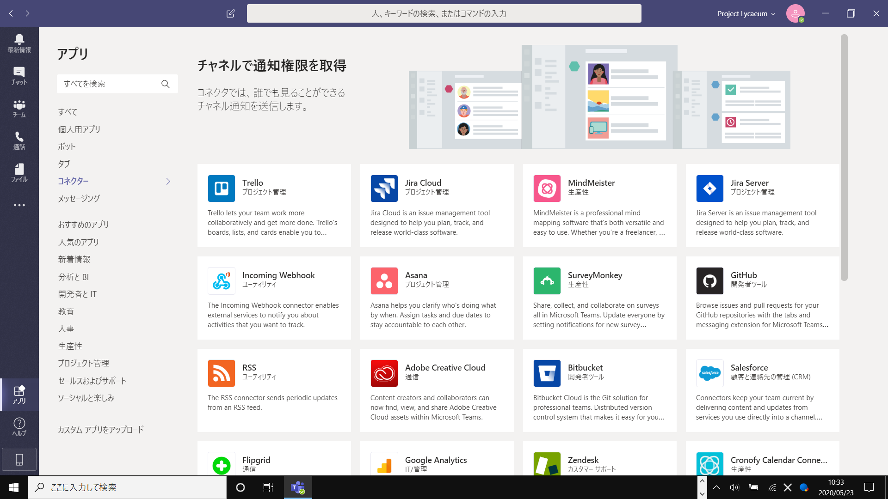888x499 pixels.
Task: Select the プロジェクト管理 category
Action: [x=83, y=363]
